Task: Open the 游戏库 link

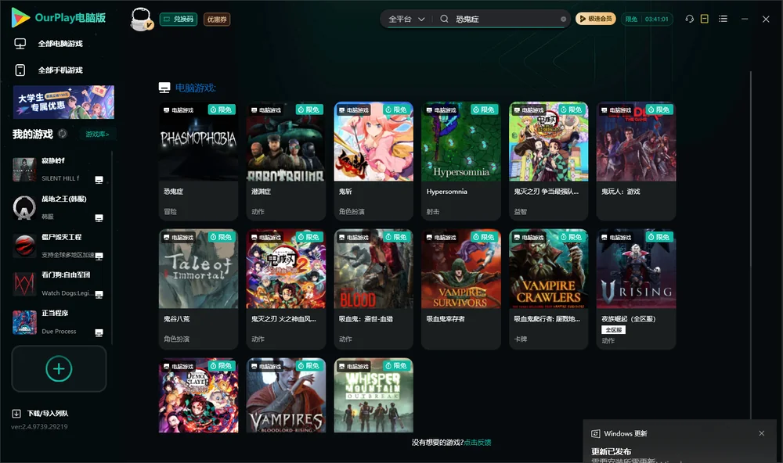Action: [97, 135]
